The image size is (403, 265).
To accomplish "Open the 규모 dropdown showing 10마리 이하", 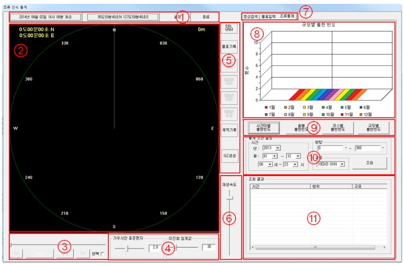I will [x=342, y=164].
